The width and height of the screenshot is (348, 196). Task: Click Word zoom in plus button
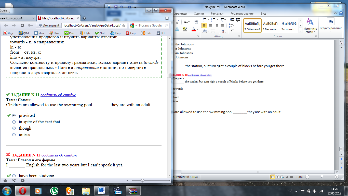click(x=337, y=177)
